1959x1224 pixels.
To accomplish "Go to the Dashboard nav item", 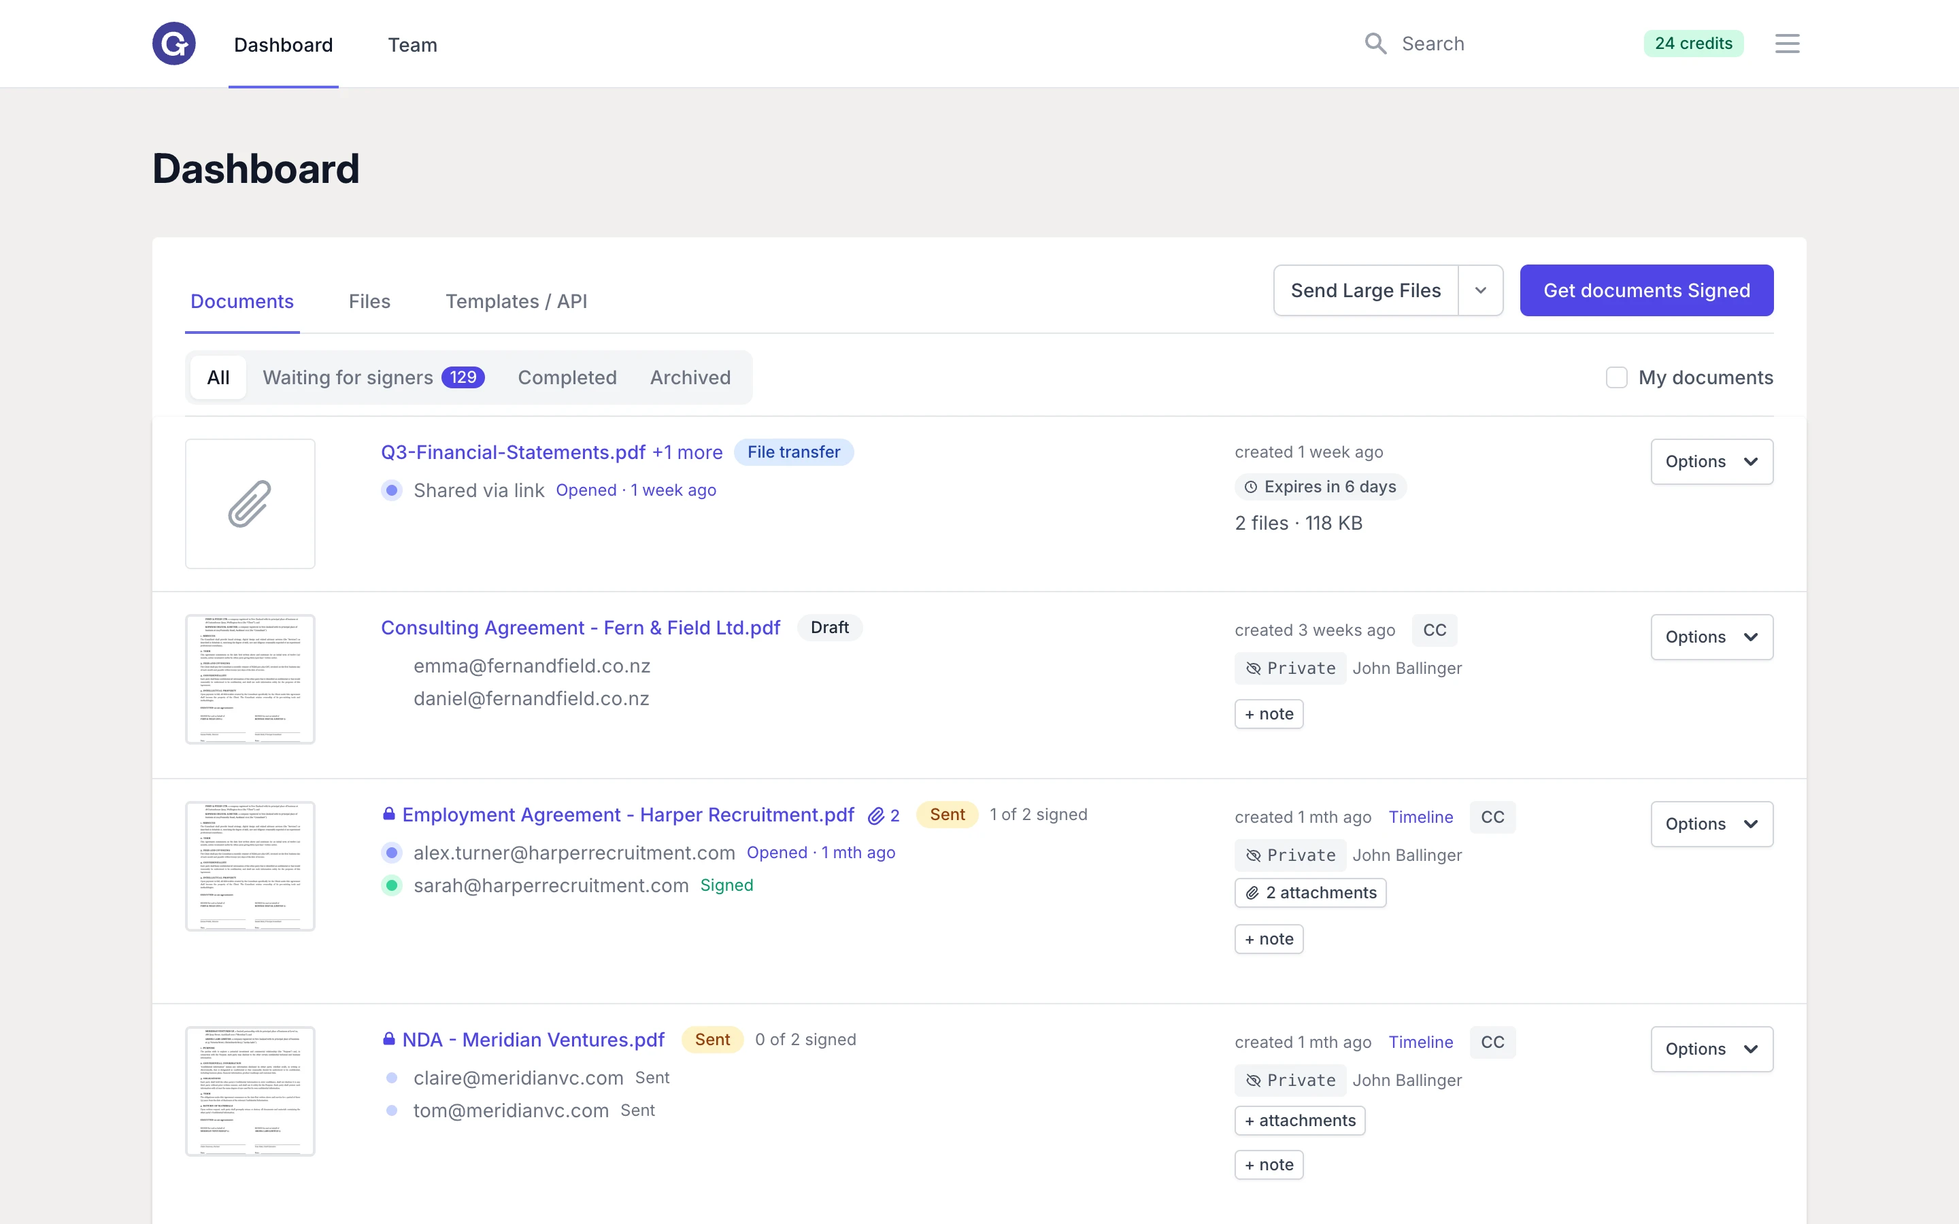I will pos(284,44).
